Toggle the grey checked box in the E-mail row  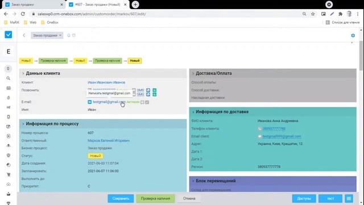pos(147,102)
